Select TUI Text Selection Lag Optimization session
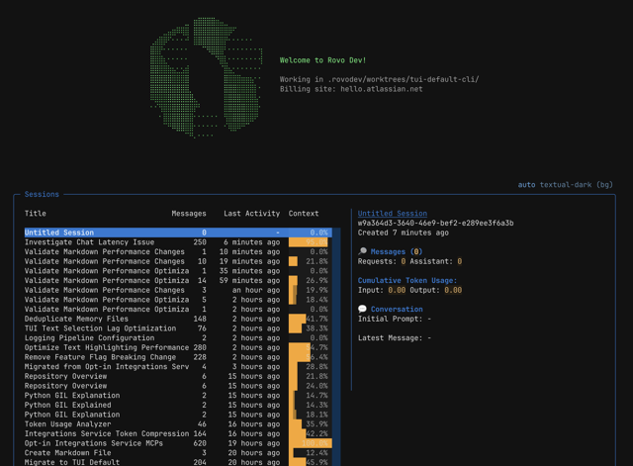 178,328
